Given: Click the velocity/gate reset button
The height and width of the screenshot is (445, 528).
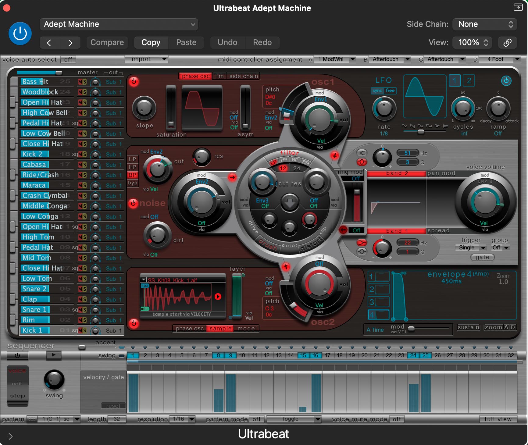Looking at the screenshot, I should [113, 406].
